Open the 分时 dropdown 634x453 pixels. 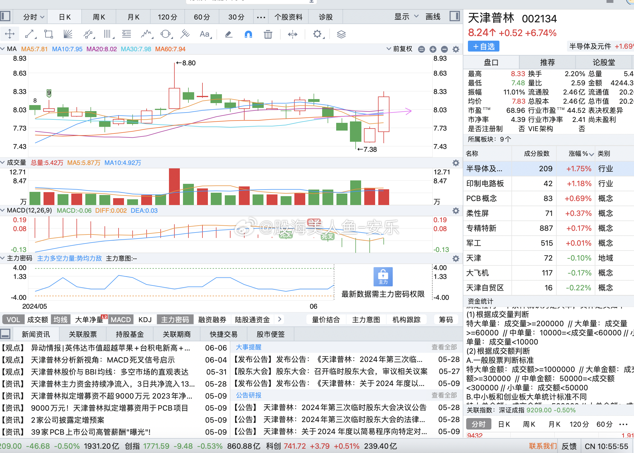34,17
